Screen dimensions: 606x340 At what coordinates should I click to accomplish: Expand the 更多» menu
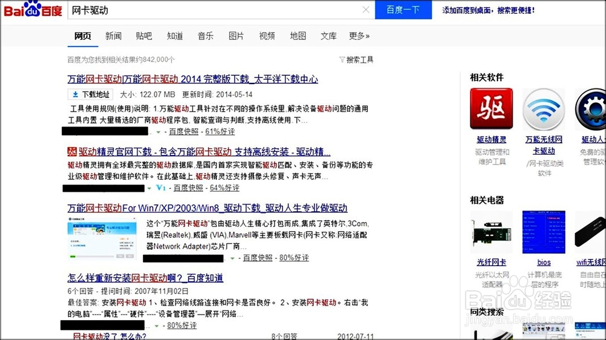(359, 36)
